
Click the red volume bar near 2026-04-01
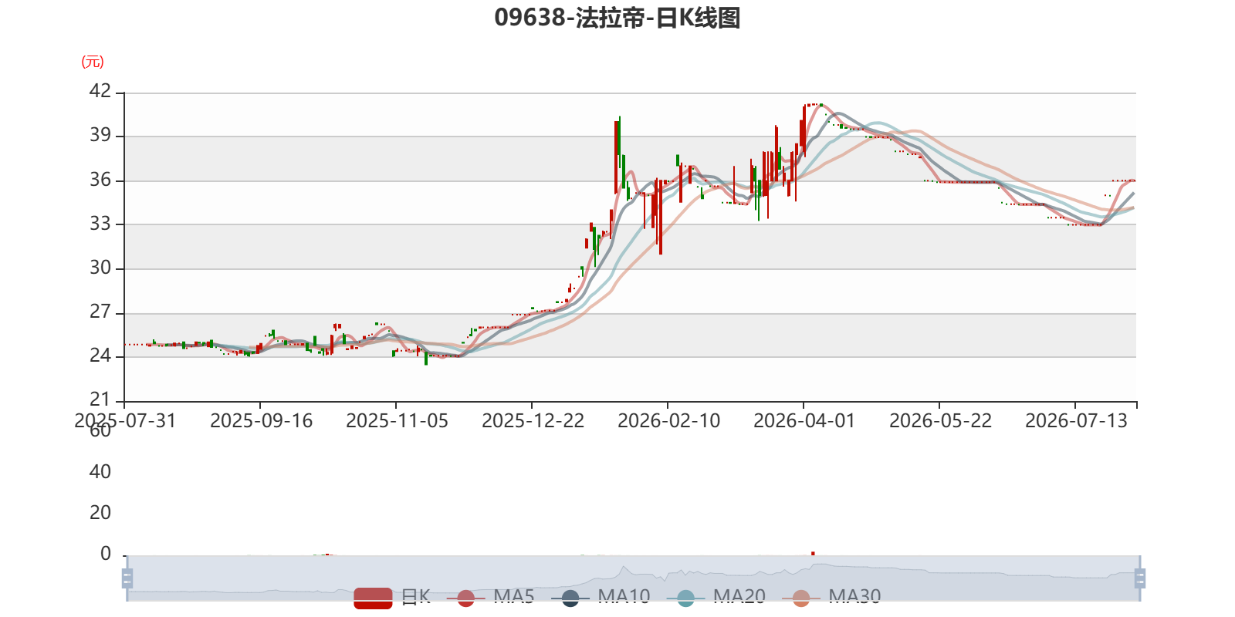813,553
